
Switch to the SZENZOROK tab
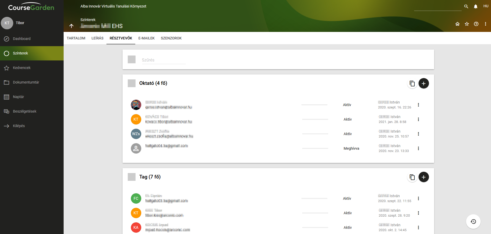[x=171, y=38]
